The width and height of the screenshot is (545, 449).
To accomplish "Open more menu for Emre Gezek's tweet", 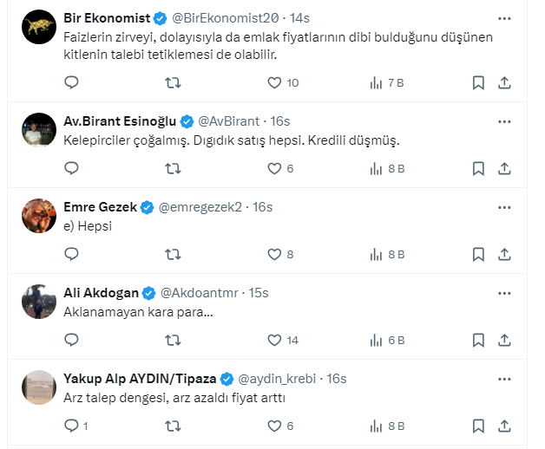I will point(504,207).
